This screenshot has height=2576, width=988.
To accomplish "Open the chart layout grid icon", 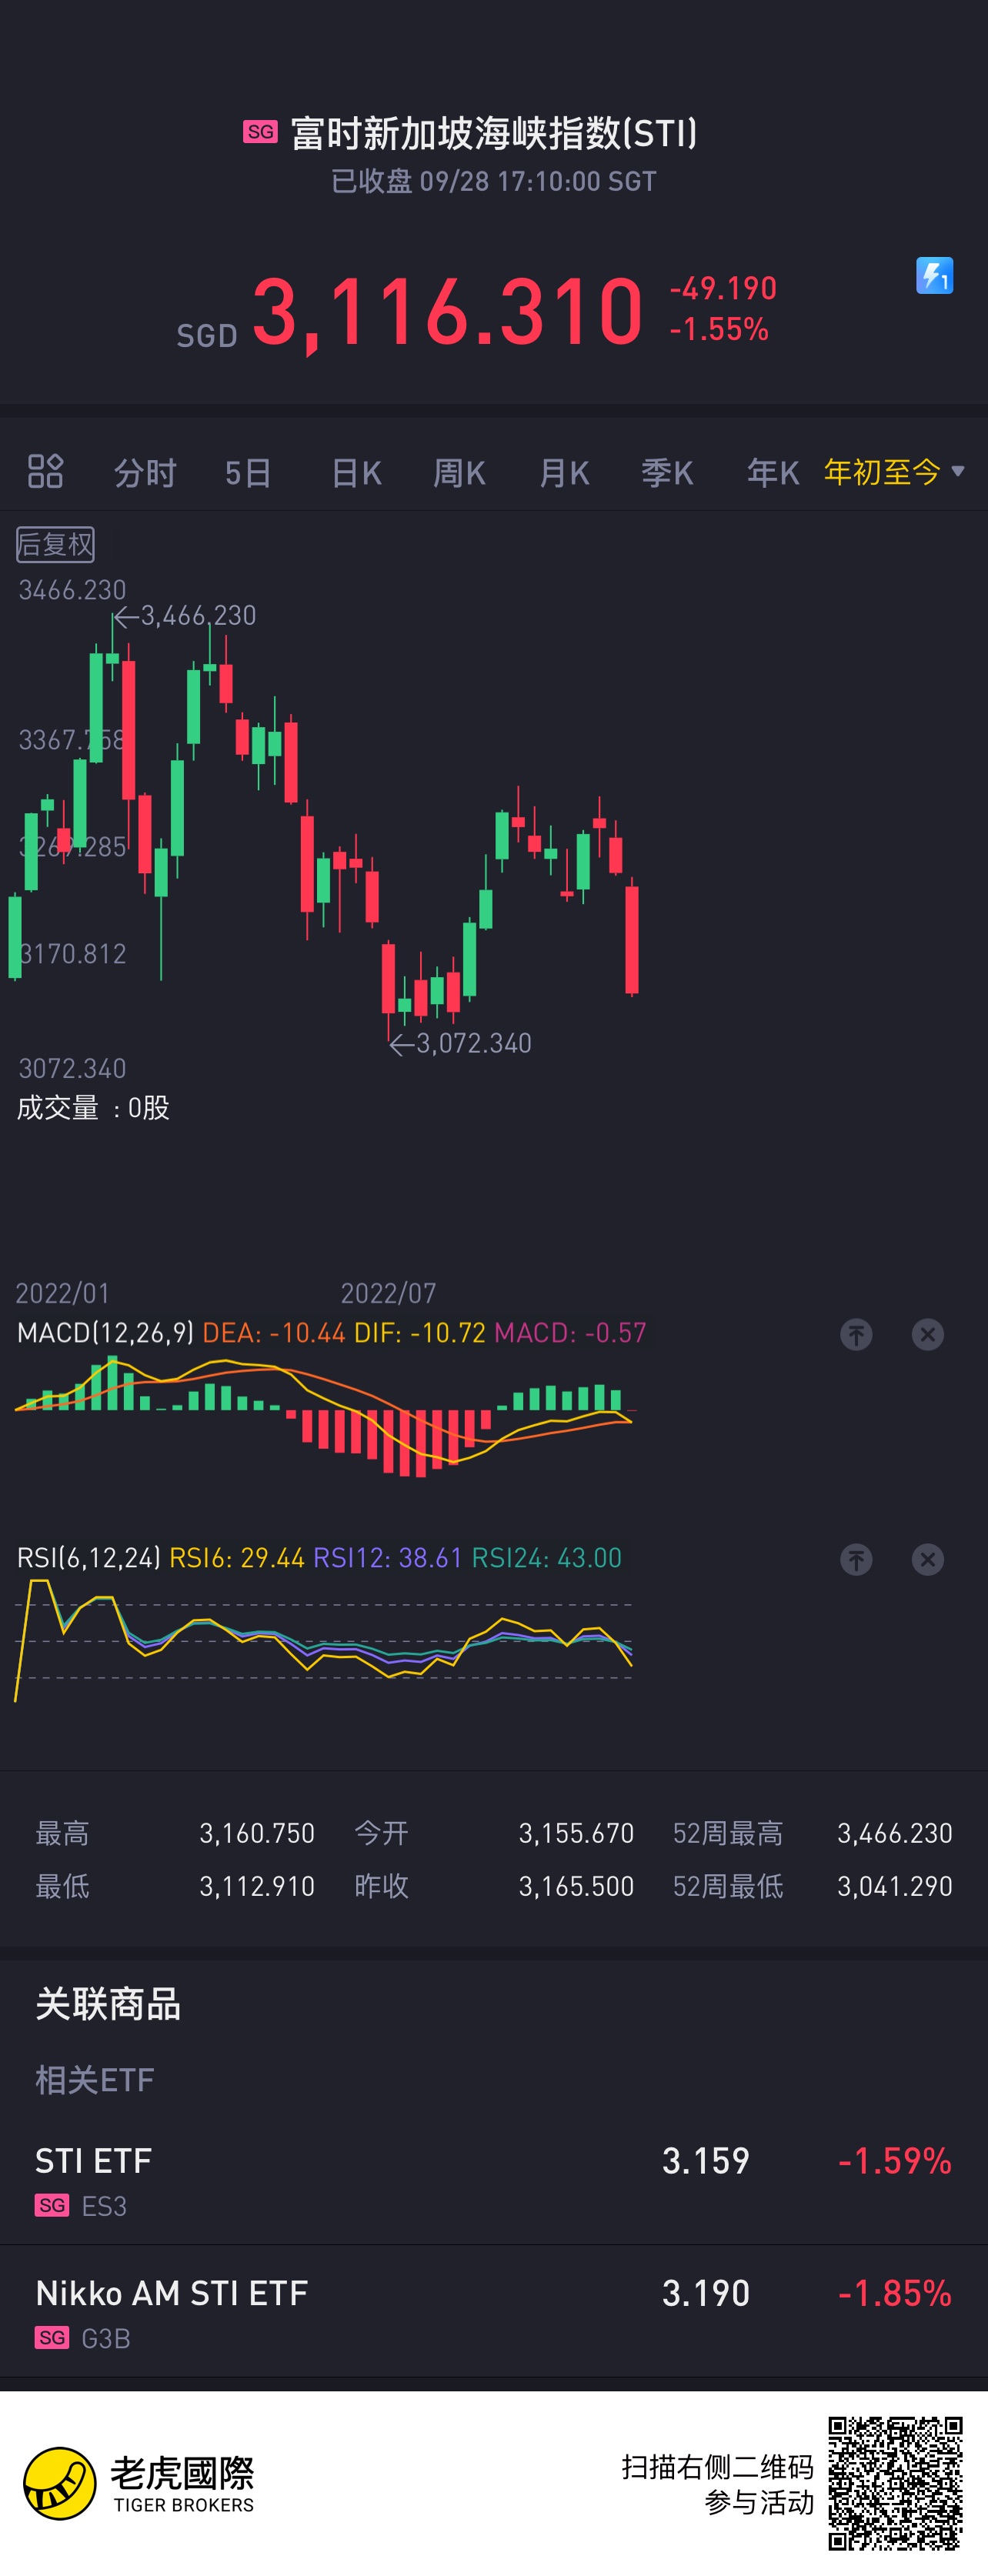I will pos(45,471).
